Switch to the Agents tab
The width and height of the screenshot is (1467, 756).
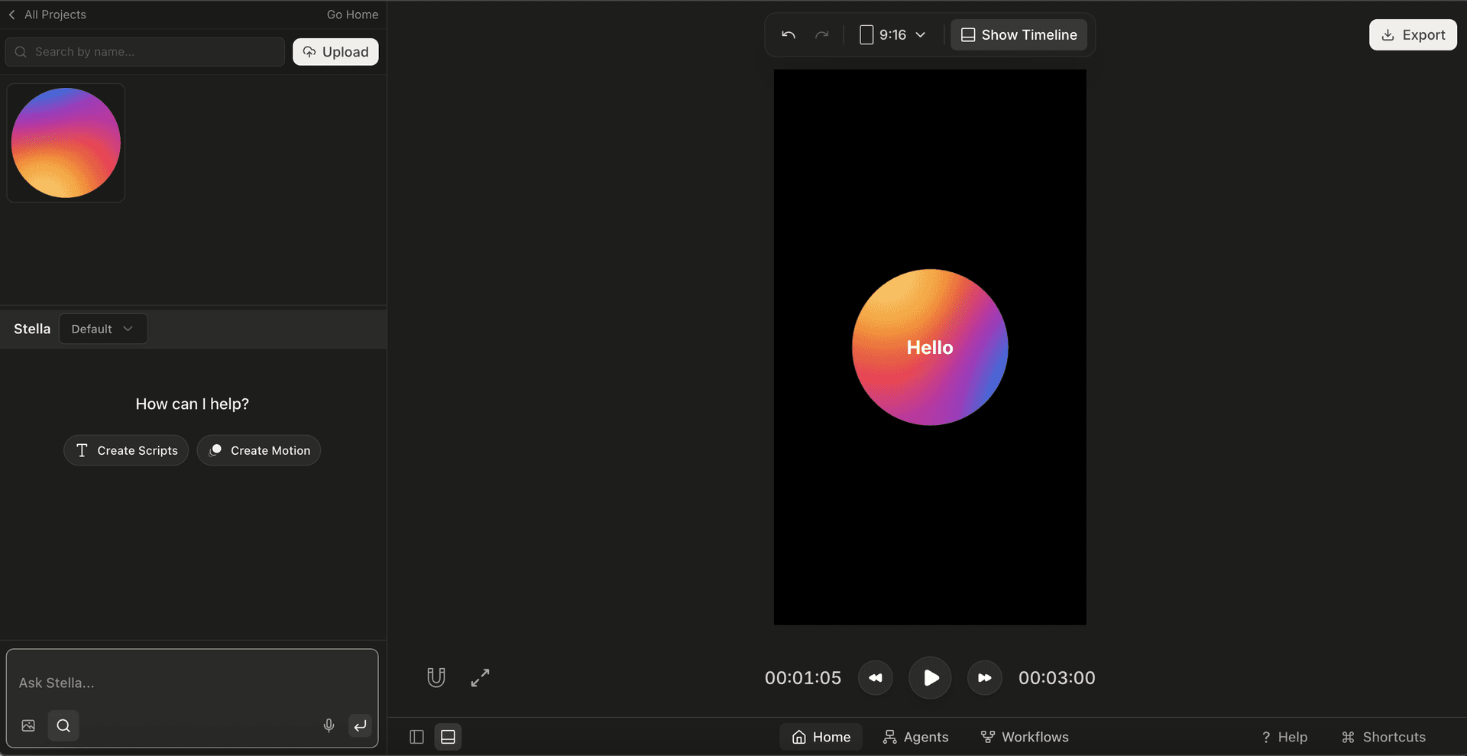click(x=915, y=736)
